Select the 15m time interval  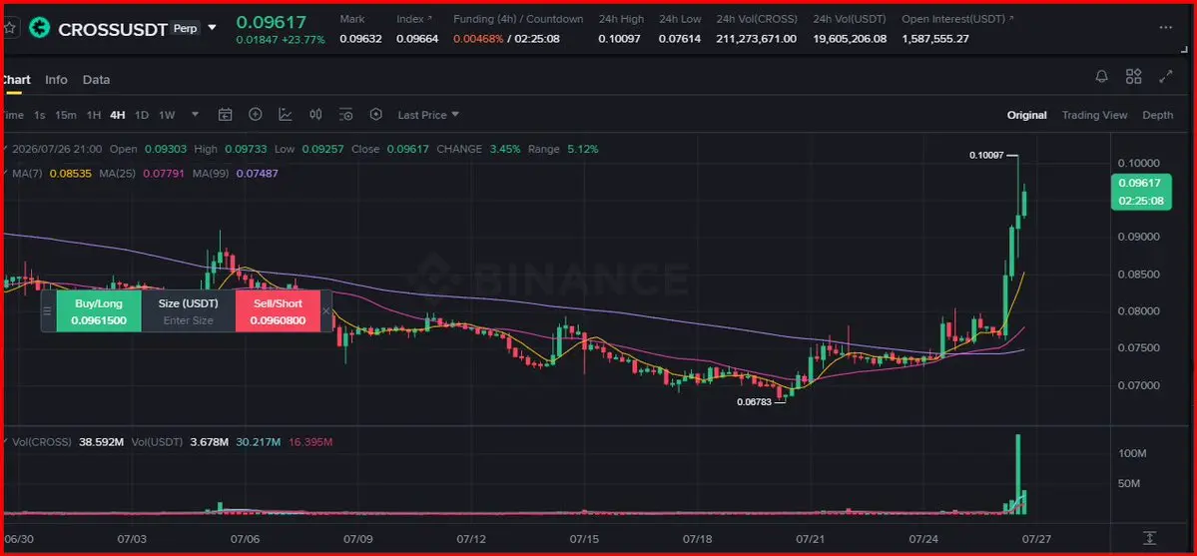tap(66, 116)
